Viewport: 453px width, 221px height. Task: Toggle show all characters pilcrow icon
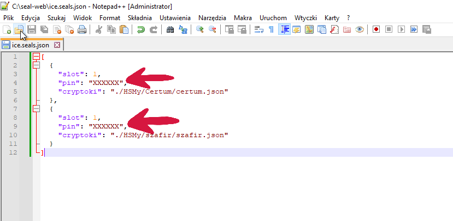pyautogui.click(x=271, y=30)
